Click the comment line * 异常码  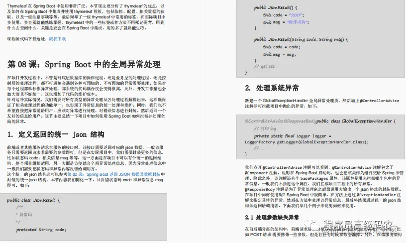[x=24, y=215]
